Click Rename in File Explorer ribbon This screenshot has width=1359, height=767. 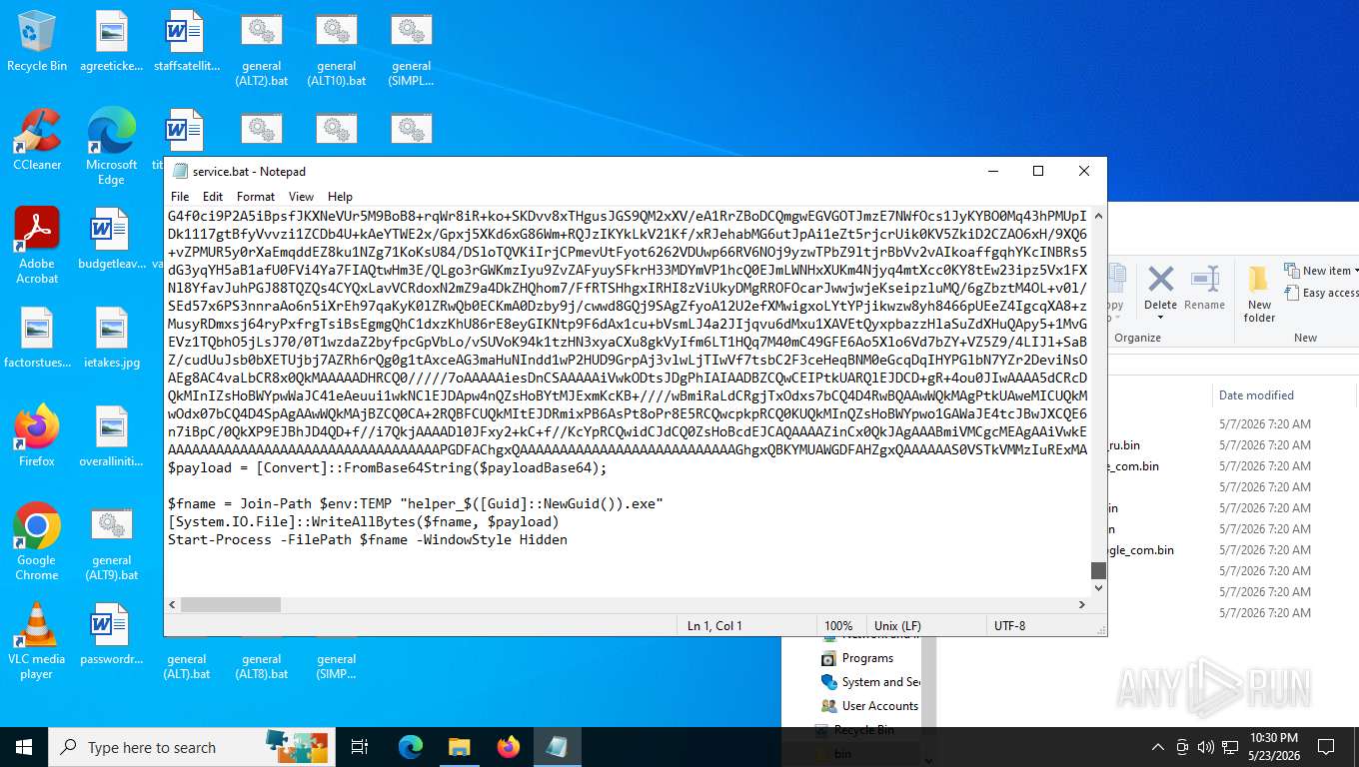click(x=1204, y=288)
